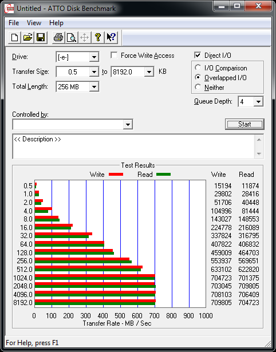Select I/O Comparison radio button
Image resolution: width=276 pixels, height=352 pixels.
pos(198,68)
